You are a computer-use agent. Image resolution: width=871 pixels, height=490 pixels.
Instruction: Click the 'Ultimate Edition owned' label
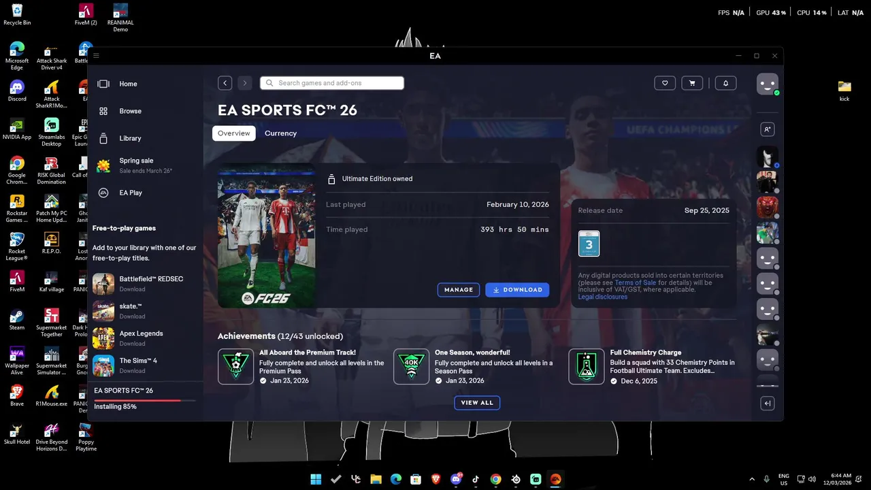(x=377, y=179)
